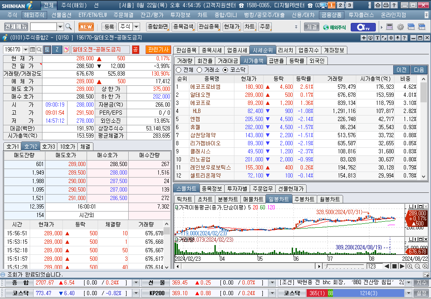The height and width of the screenshot is (299, 431).
Task: Click the T icon in 주식종합2 title bar
Action: pyautogui.click(x=377, y=38)
